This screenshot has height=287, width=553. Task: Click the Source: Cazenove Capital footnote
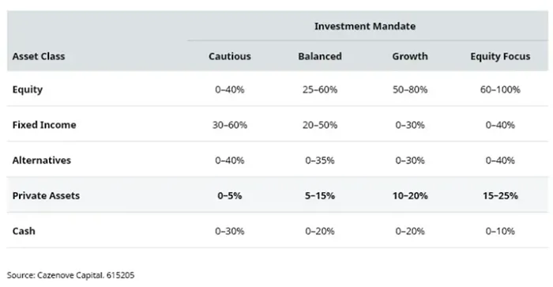point(70,275)
